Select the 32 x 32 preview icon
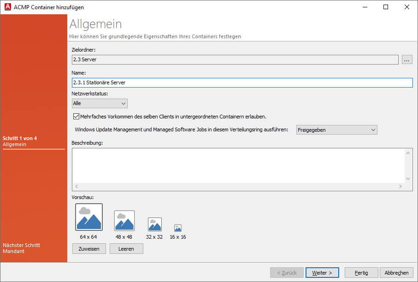Screen dimensions: 418x282 click(x=155, y=224)
